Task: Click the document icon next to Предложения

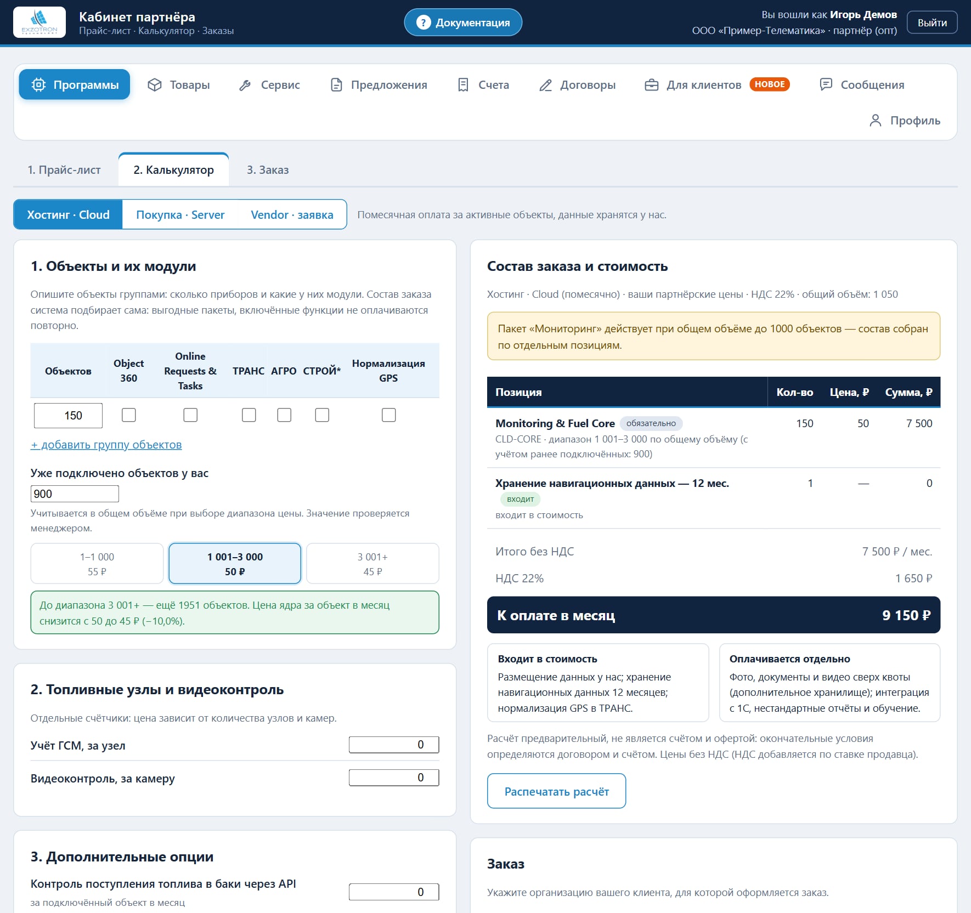Action: (x=336, y=84)
